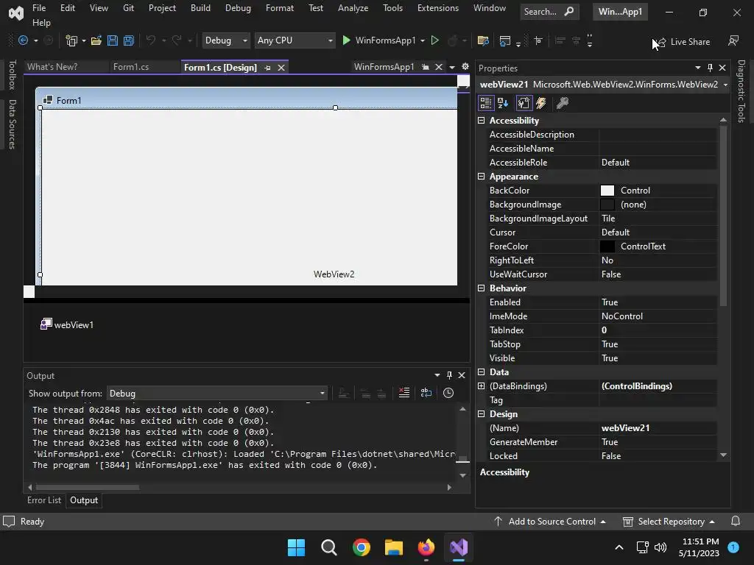Viewport: 754px width, 565px height.
Task: Click the BackgroundImage (none) swatch
Action: (607, 205)
